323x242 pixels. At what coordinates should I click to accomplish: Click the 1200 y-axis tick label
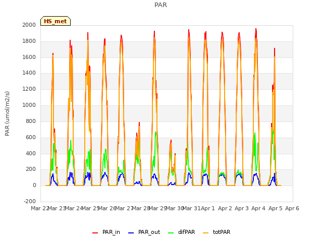tap(29, 89)
